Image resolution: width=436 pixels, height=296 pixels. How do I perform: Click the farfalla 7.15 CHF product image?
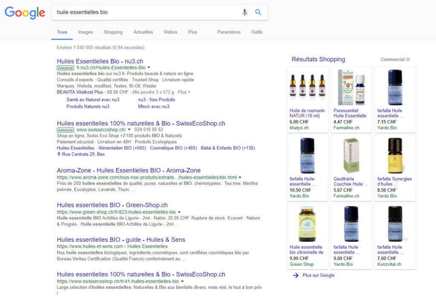click(x=395, y=87)
